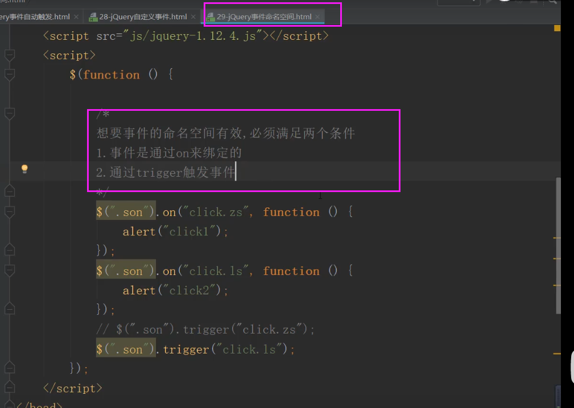Image resolution: width=574 pixels, height=408 pixels.
Task: Click the vertical editor scrollbar thumb
Action: point(558,245)
